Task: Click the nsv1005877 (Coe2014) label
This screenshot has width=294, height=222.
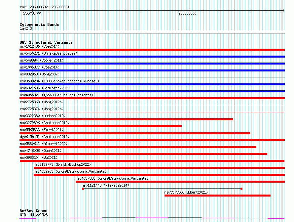Action: [x=40, y=67]
